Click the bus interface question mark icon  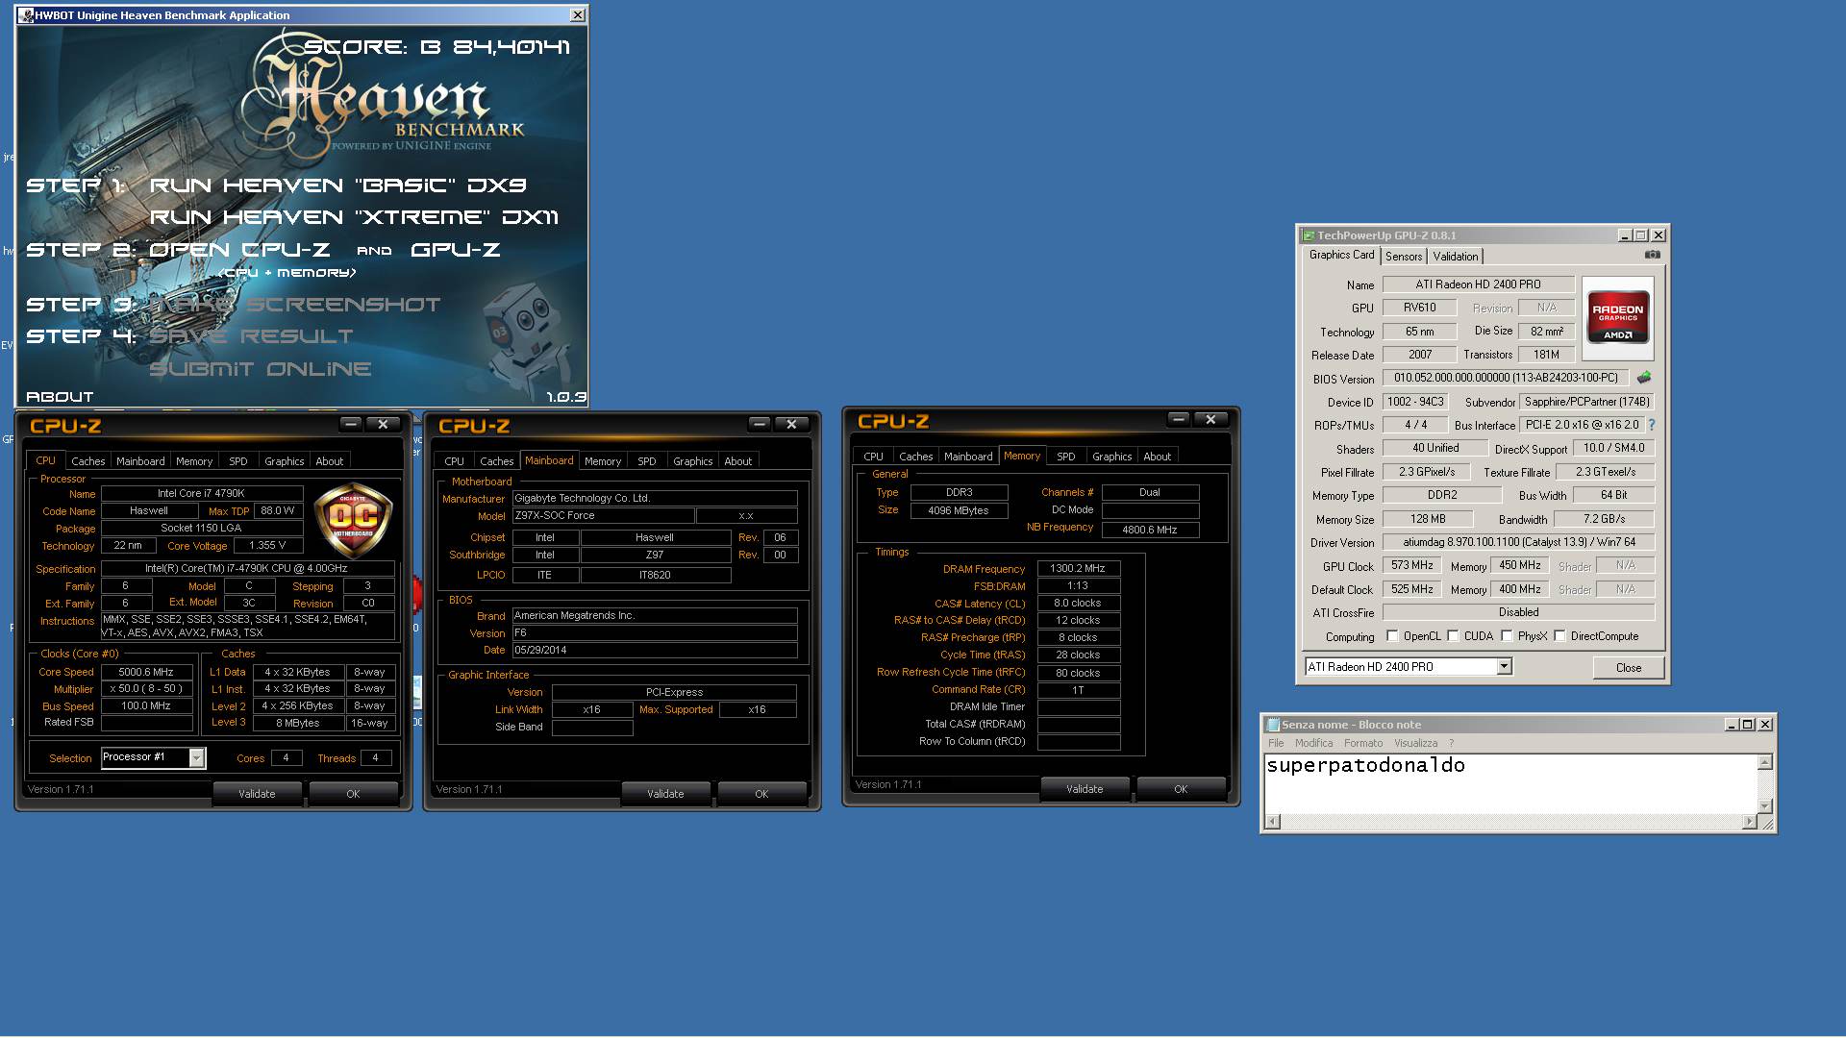pos(1652,425)
